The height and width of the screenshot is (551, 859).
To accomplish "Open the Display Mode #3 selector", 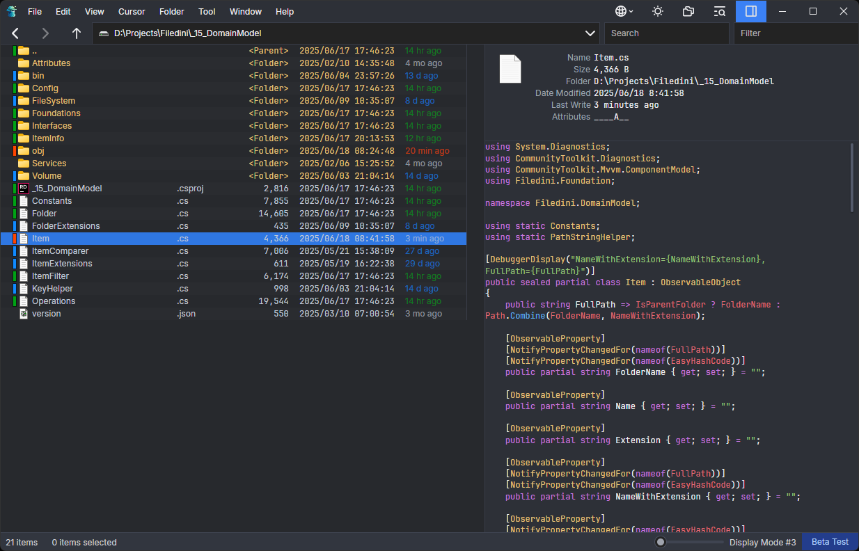I will click(762, 542).
